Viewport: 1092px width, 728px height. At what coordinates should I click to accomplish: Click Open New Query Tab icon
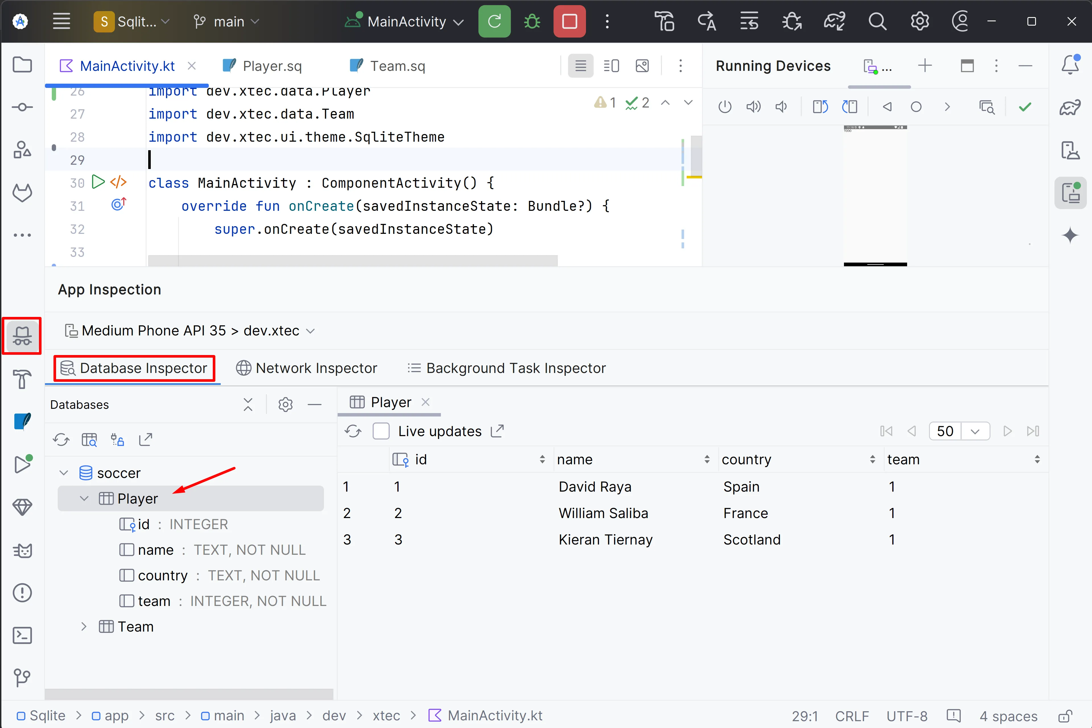[89, 439]
